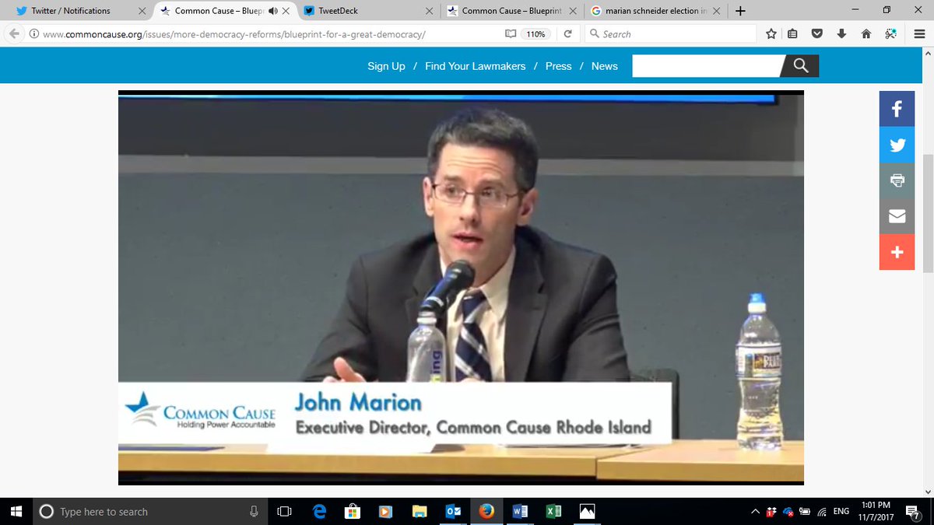Check battery status tray icon

(804, 511)
